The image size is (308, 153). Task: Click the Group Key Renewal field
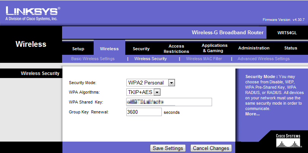click(144, 112)
